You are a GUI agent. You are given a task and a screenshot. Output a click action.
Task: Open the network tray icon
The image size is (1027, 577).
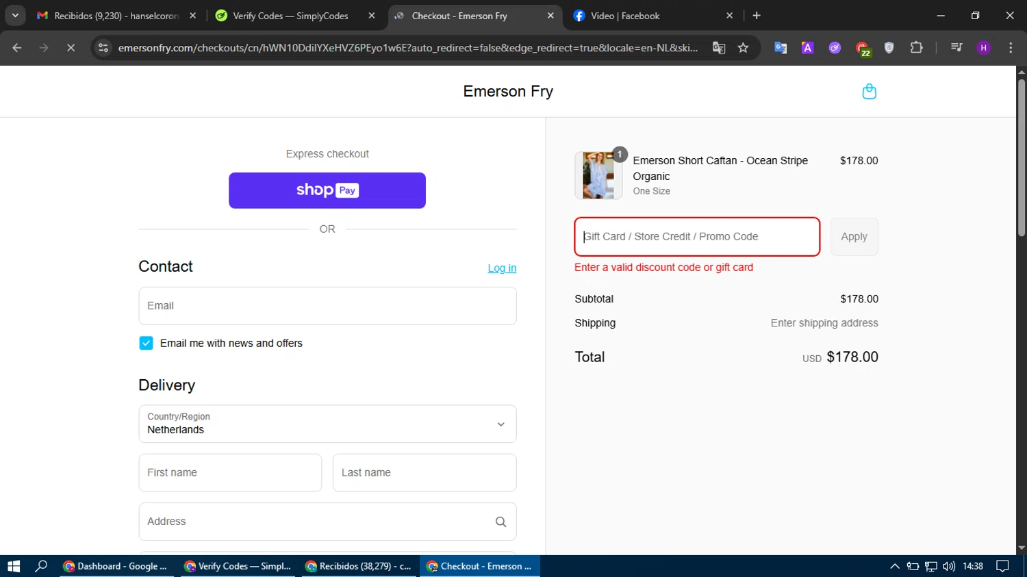point(931,566)
